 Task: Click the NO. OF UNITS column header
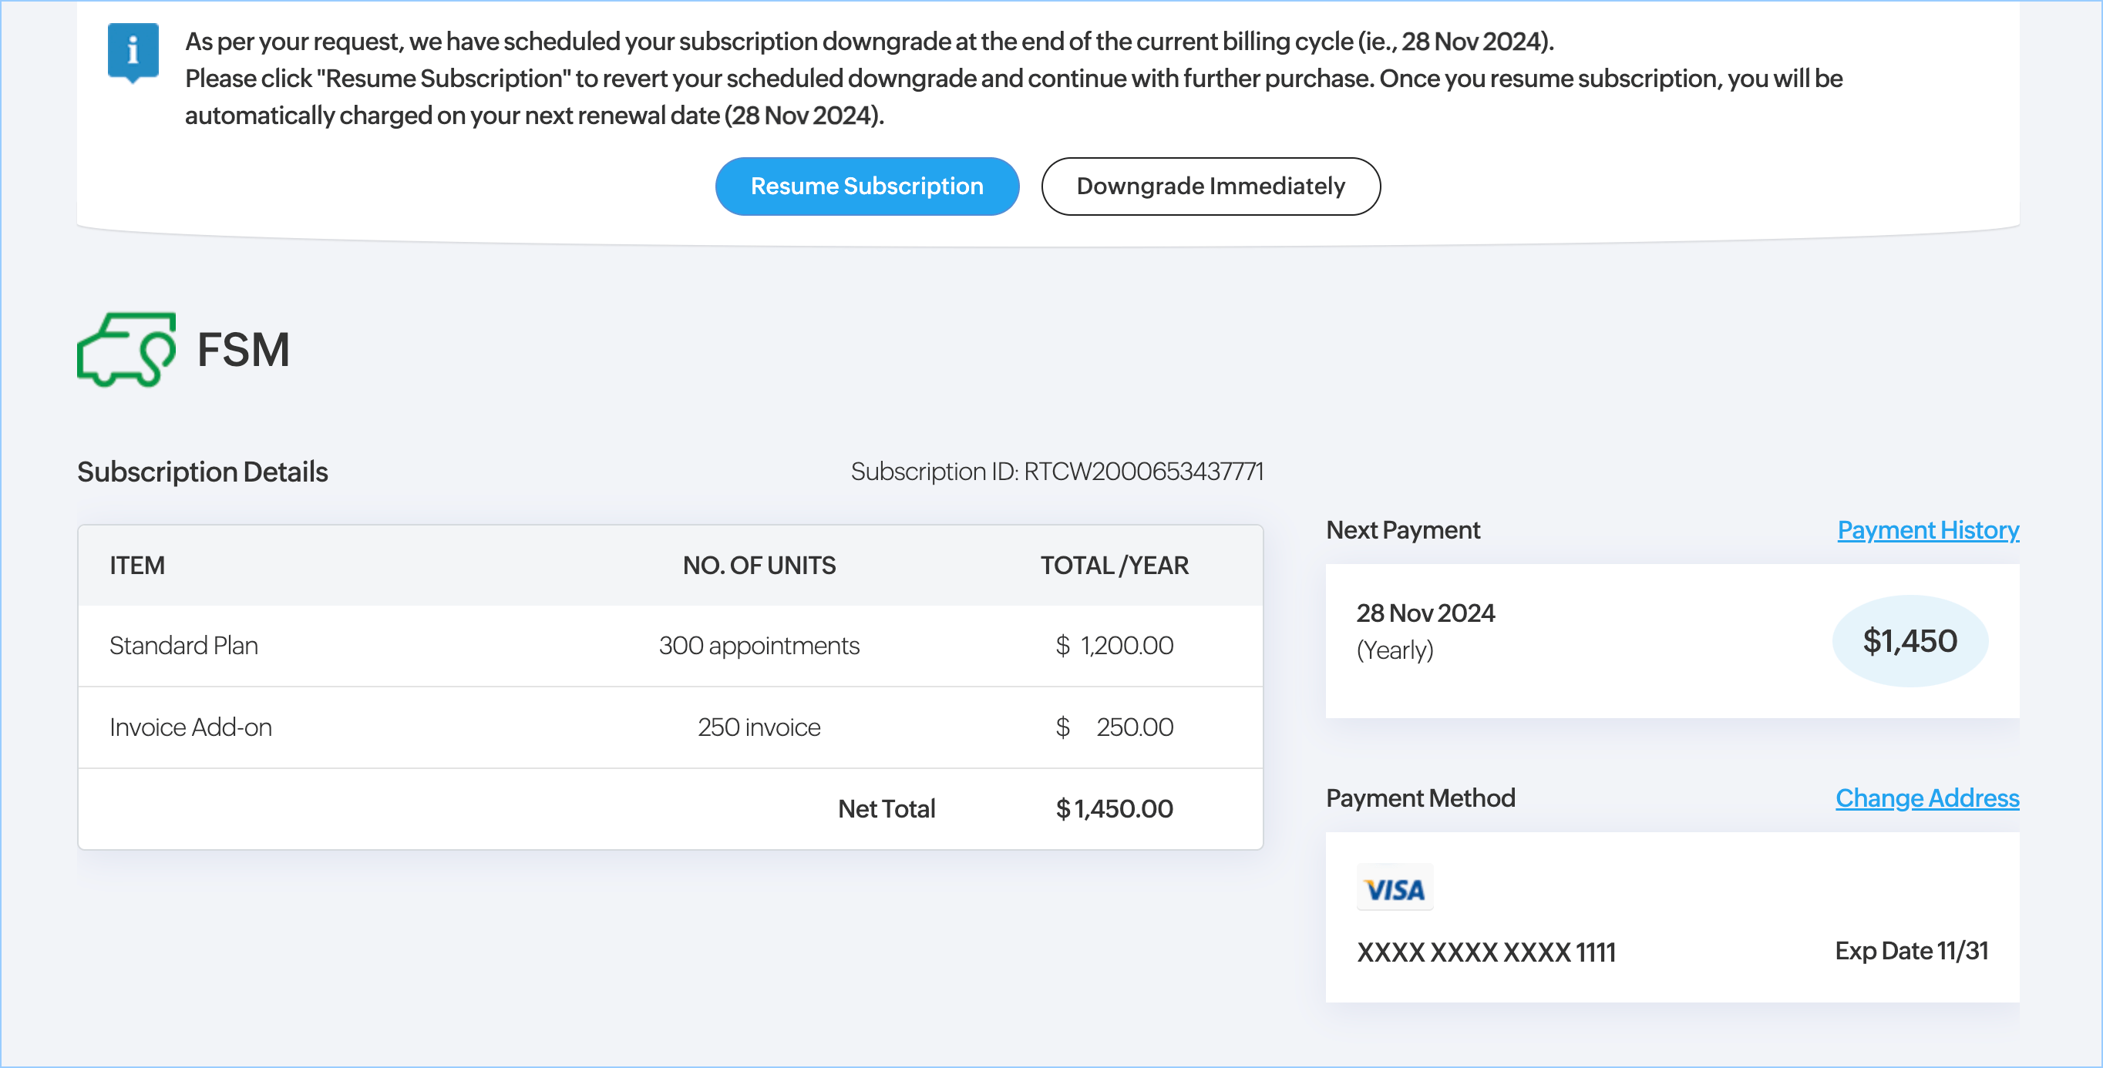[759, 566]
